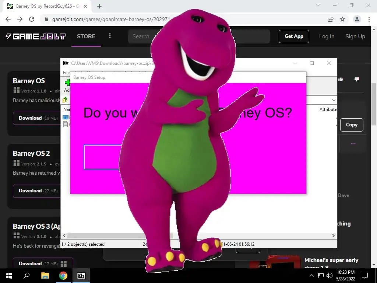Click the Add button in 7-Zip toolbar
The height and width of the screenshot is (283, 377).
[x=67, y=85]
